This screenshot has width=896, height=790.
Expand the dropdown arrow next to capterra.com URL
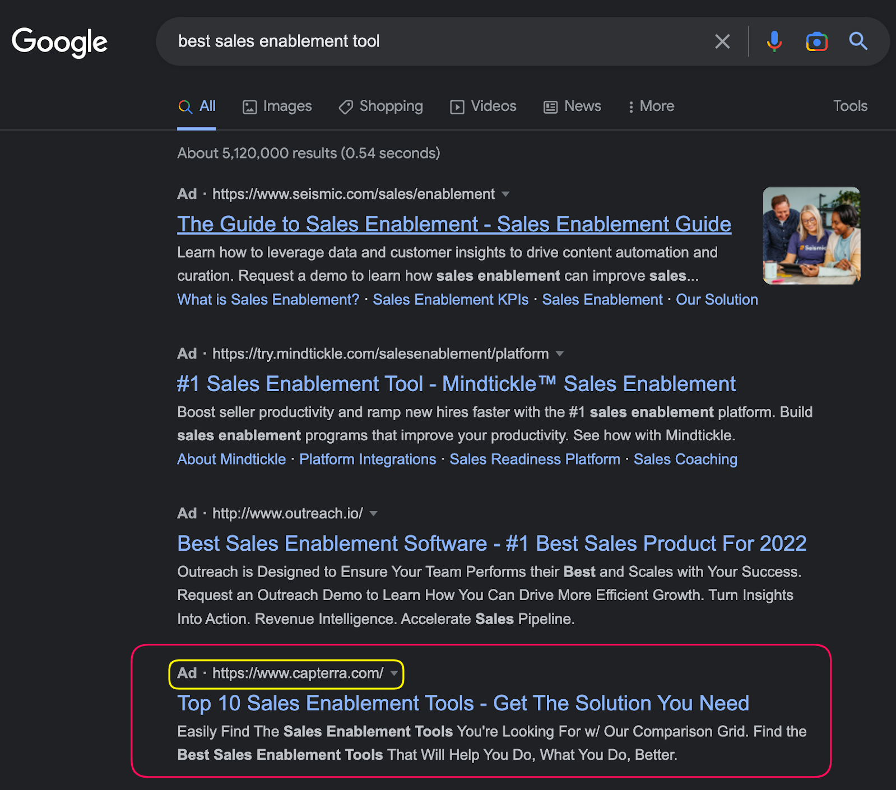394,673
